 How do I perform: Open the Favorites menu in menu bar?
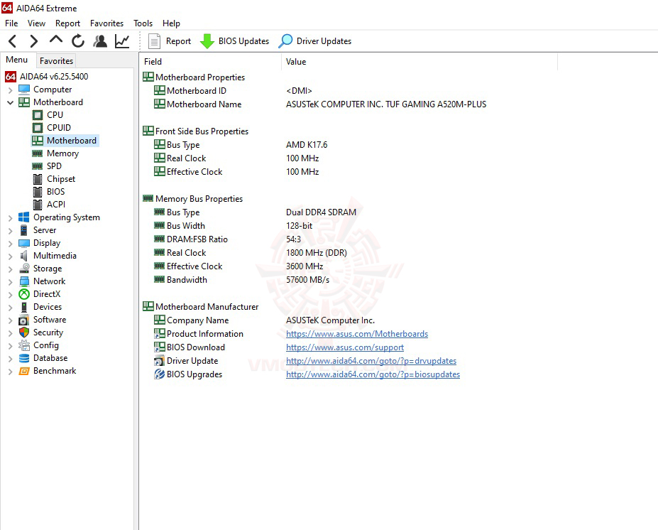(106, 23)
